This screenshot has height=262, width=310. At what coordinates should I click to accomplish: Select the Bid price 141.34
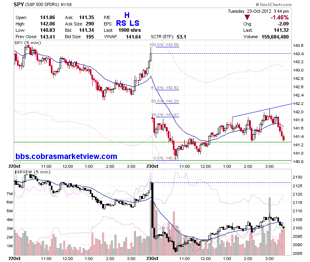[x=87, y=30]
